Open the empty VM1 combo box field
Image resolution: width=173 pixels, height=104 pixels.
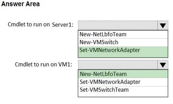coord(118,65)
